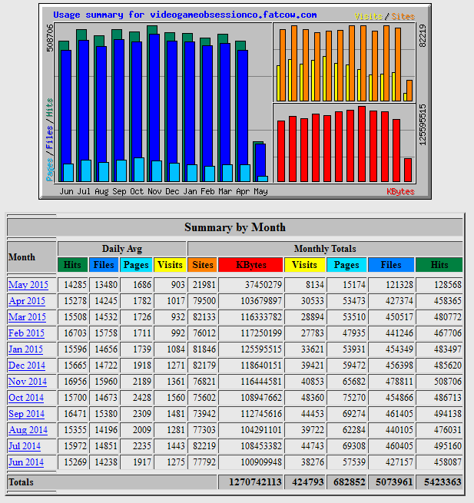Open the Feb 2015 monthly report
The height and width of the screenshot is (503, 474).
27,333
